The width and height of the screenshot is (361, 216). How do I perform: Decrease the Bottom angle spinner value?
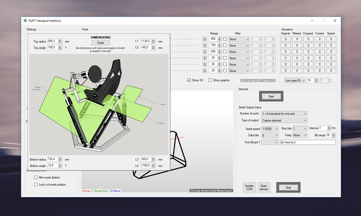60,167
